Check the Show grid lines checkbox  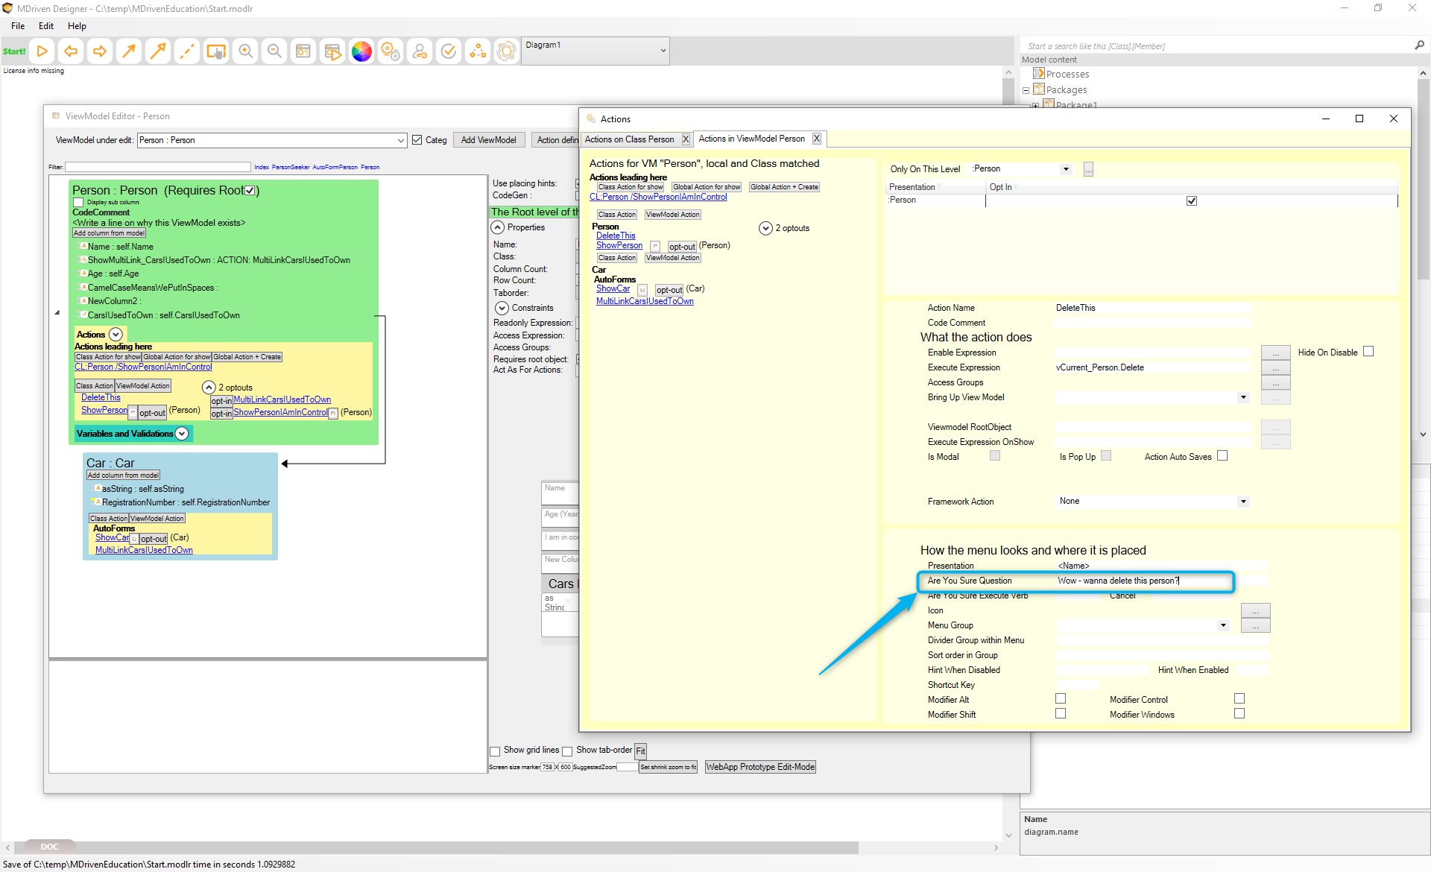pyautogui.click(x=495, y=751)
